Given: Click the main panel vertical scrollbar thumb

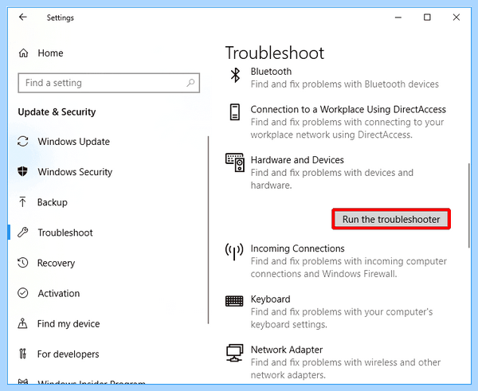Looking at the screenshot, I should [x=469, y=205].
